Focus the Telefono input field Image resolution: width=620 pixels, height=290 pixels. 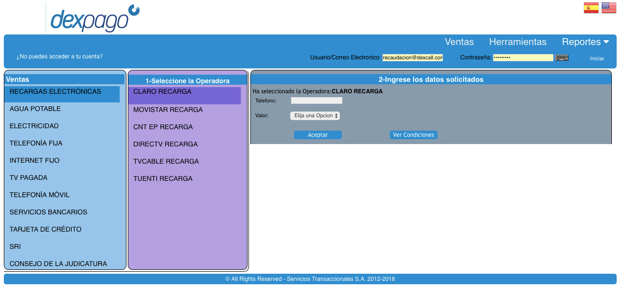pyautogui.click(x=316, y=100)
